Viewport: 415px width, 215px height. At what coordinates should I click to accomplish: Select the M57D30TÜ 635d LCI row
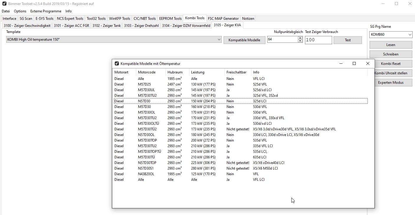point(241,157)
